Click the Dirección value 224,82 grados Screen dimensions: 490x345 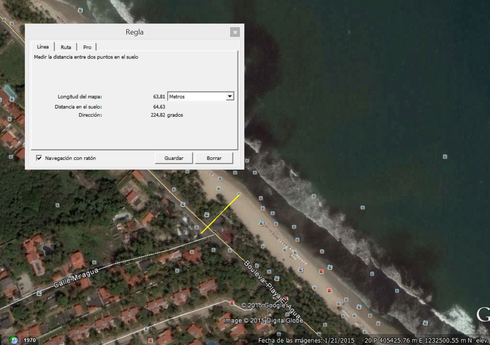point(167,115)
